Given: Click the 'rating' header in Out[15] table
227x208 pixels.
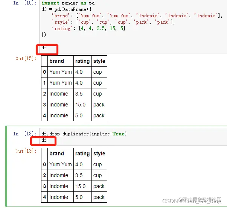Looking at the screenshot, I should 82,61.
